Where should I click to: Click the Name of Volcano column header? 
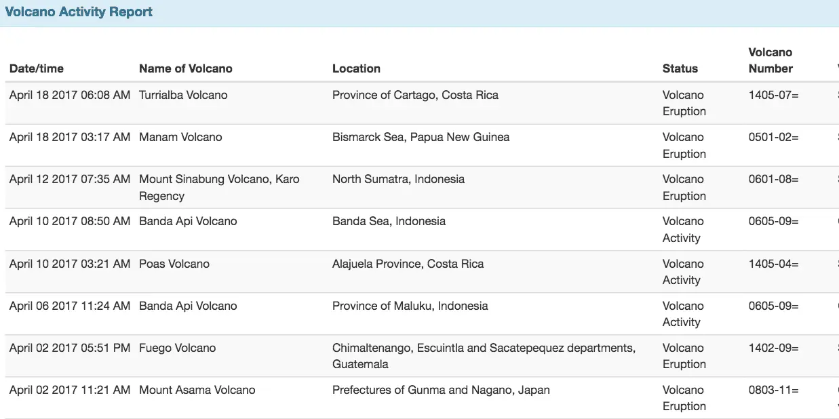pyautogui.click(x=185, y=68)
